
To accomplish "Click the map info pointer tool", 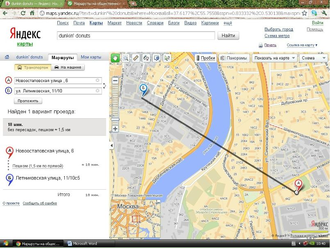I will pos(167,58).
